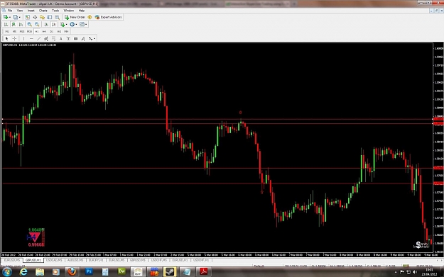Select the vertical line tool
This screenshot has width=444, height=277.
pos(23,38)
